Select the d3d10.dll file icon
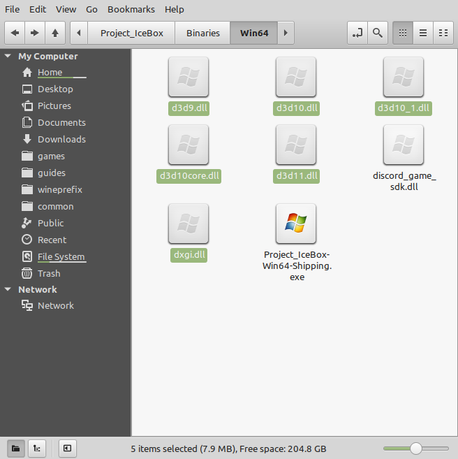The image size is (458, 459). 296,77
